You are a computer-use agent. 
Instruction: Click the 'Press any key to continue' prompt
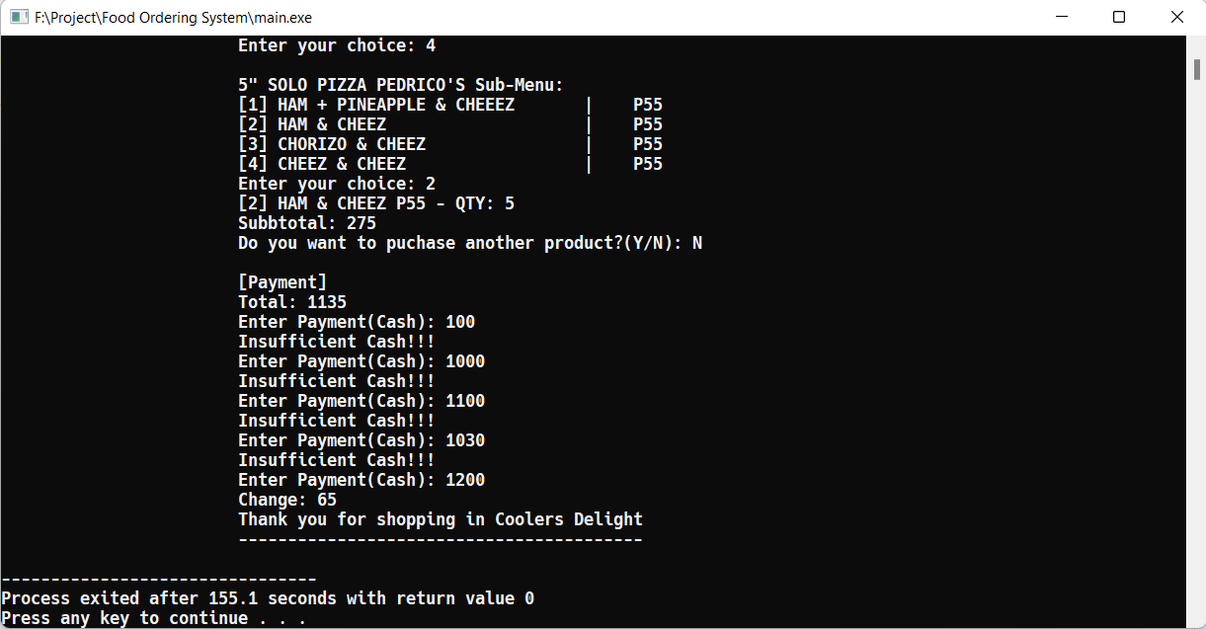coord(158,617)
